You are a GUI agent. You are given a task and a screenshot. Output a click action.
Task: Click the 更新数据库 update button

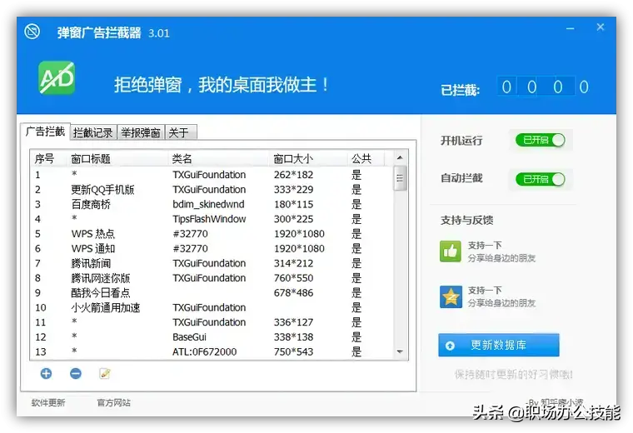coord(499,345)
